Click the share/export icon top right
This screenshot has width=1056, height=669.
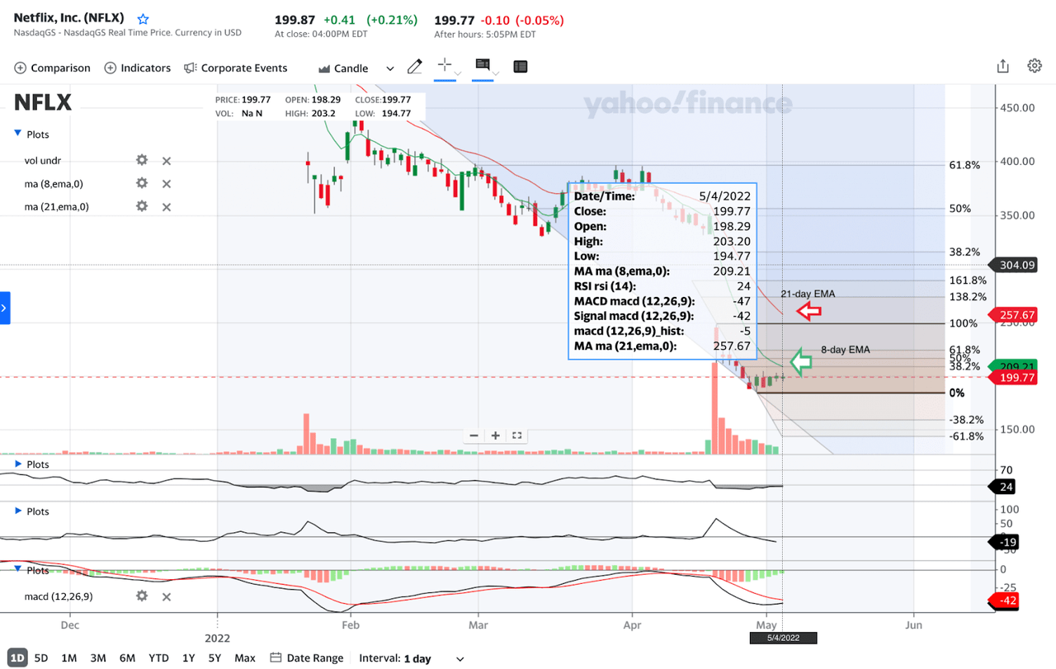(1002, 65)
